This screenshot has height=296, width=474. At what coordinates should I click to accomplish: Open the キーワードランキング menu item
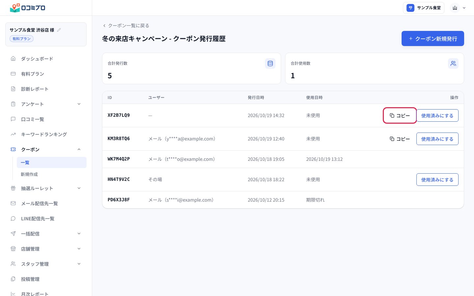[46, 134]
